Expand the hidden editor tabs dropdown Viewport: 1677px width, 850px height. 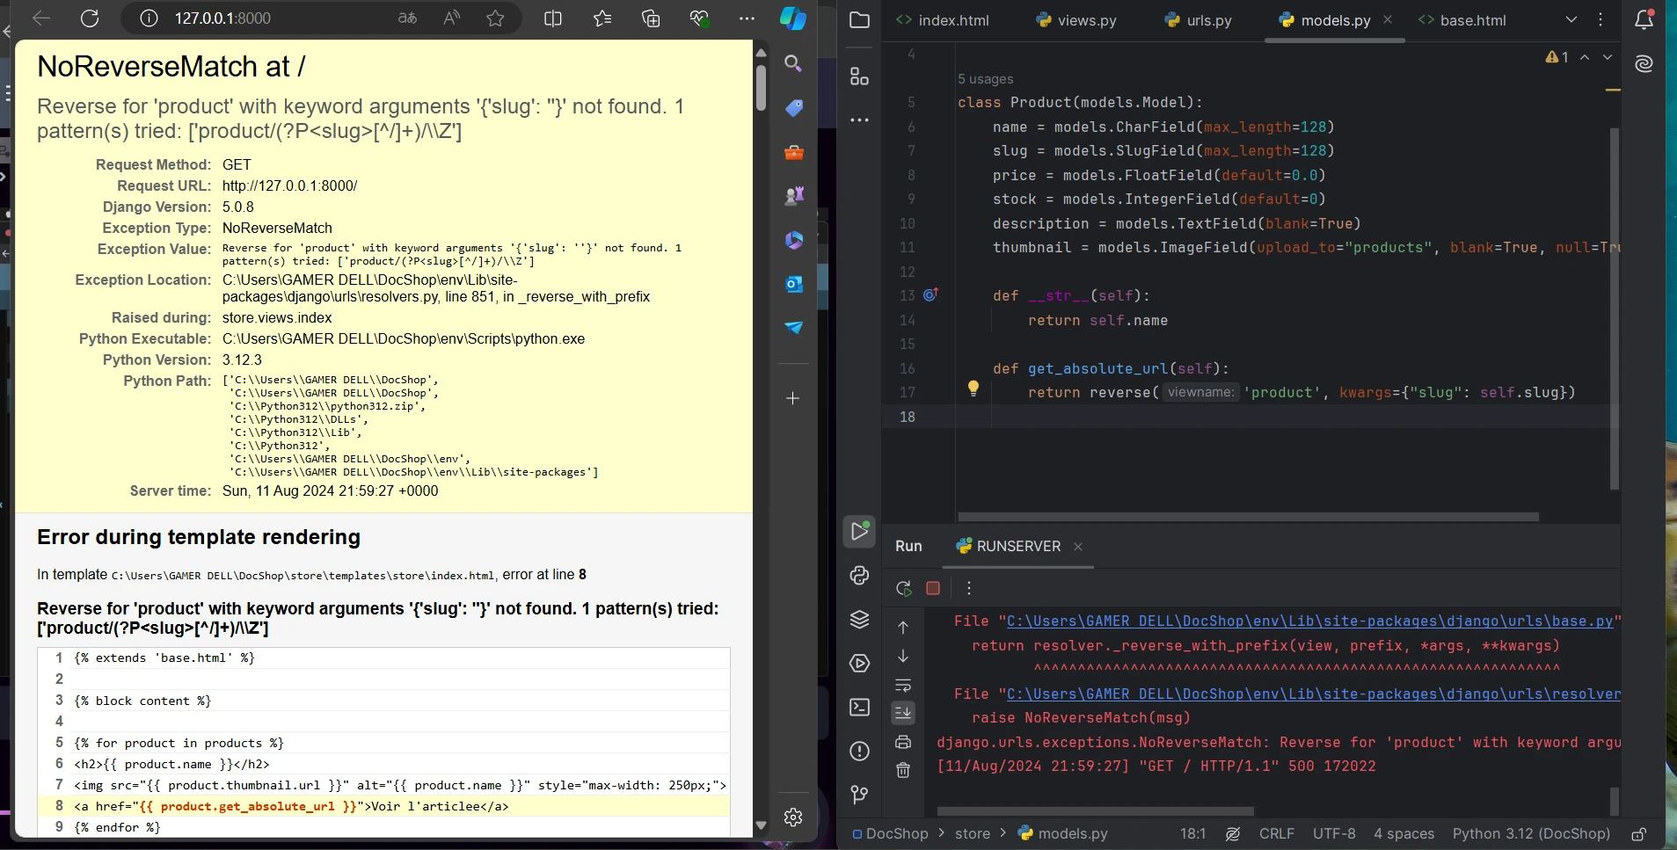coord(1571,19)
